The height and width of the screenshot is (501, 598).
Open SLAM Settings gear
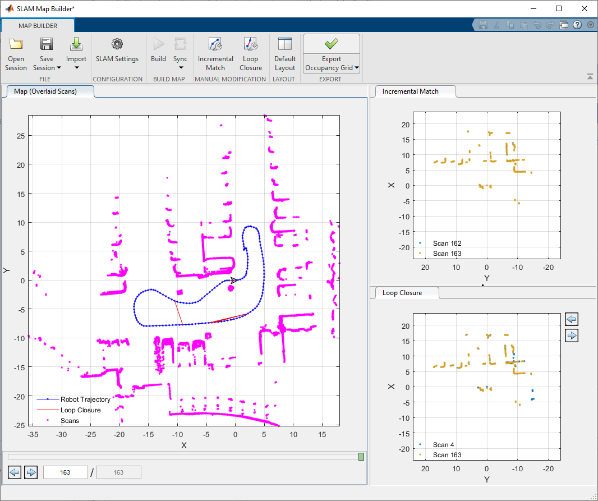coord(117,44)
